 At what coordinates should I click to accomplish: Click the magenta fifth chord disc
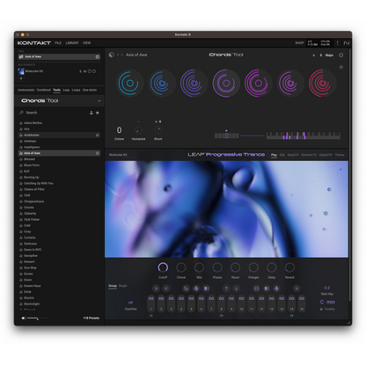pyautogui.click(x=258, y=84)
